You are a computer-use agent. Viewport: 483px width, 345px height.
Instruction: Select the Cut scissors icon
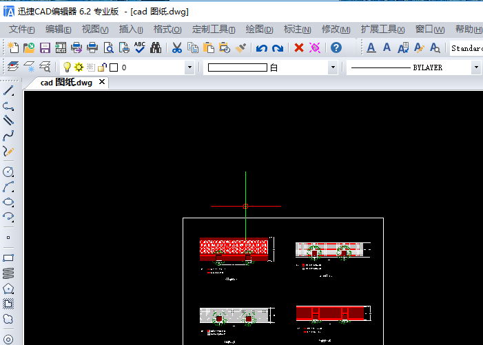tap(176, 48)
